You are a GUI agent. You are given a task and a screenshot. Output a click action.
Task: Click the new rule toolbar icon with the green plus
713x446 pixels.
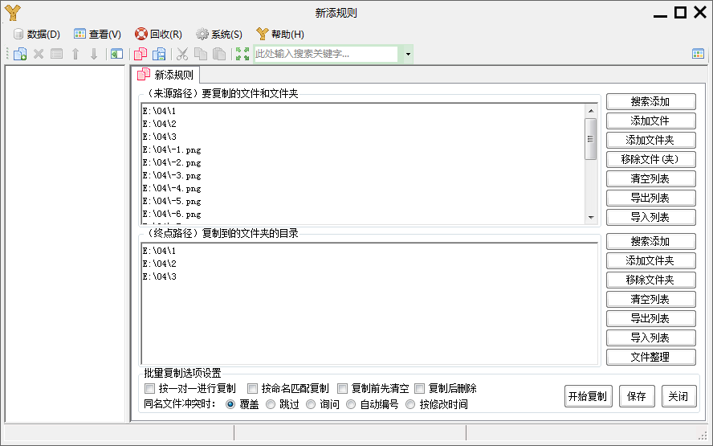[x=20, y=54]
